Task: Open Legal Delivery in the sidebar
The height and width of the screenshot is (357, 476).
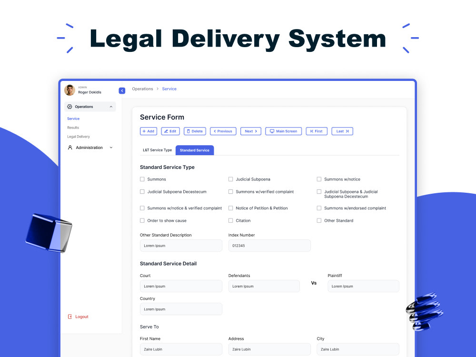Action: pyautogui.click(x=79, y=137)
